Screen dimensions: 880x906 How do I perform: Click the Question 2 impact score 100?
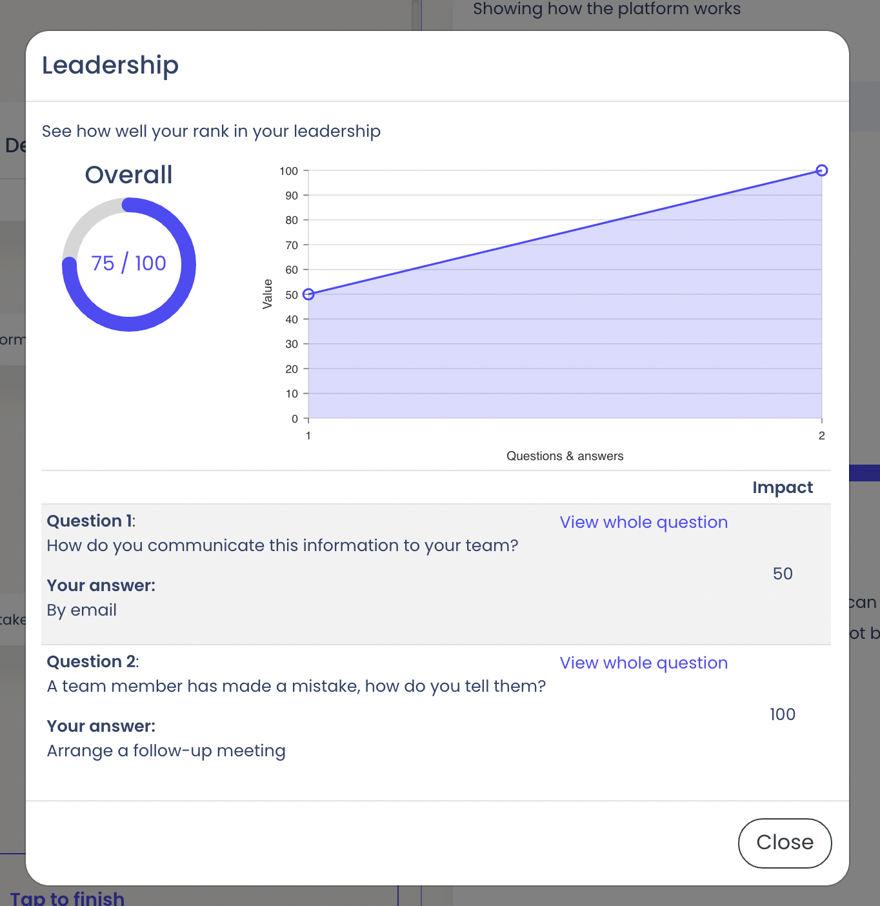pyautogui.click(x=782, y=714)
